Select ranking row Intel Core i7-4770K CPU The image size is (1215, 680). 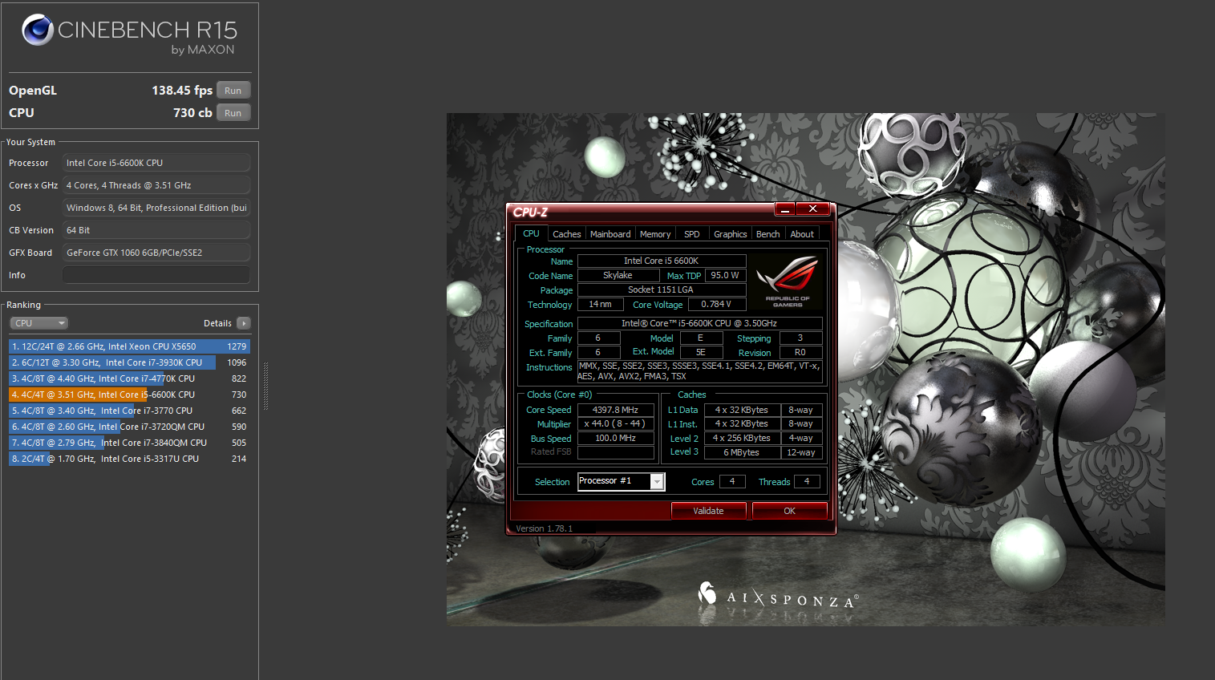click(x=129, y=378)
